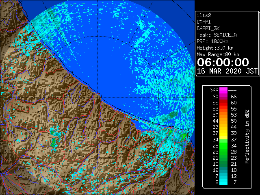Viewport: 260px width, 195px height.
Task: Select the '16 MAR 2020 JST' date
Action: pos(227,71)
